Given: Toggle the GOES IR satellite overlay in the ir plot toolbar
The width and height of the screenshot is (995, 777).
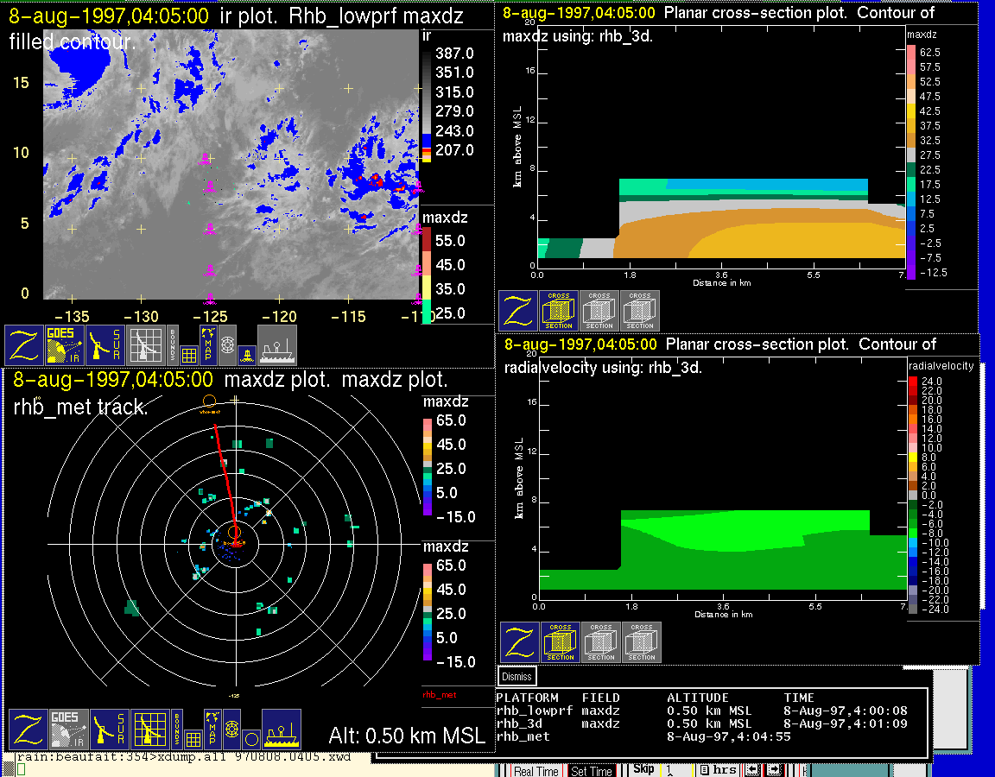Looking at the screenshot, I should tap(66, 345).
